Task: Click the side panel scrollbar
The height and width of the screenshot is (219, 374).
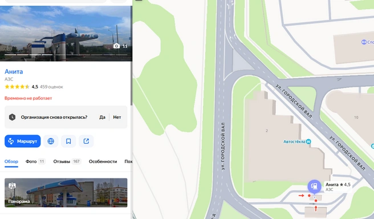Action: tap(131, 56)
